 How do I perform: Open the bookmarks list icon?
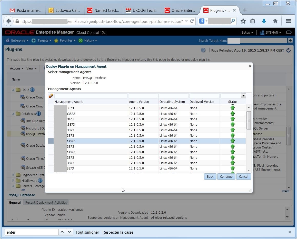pos(253,21)
